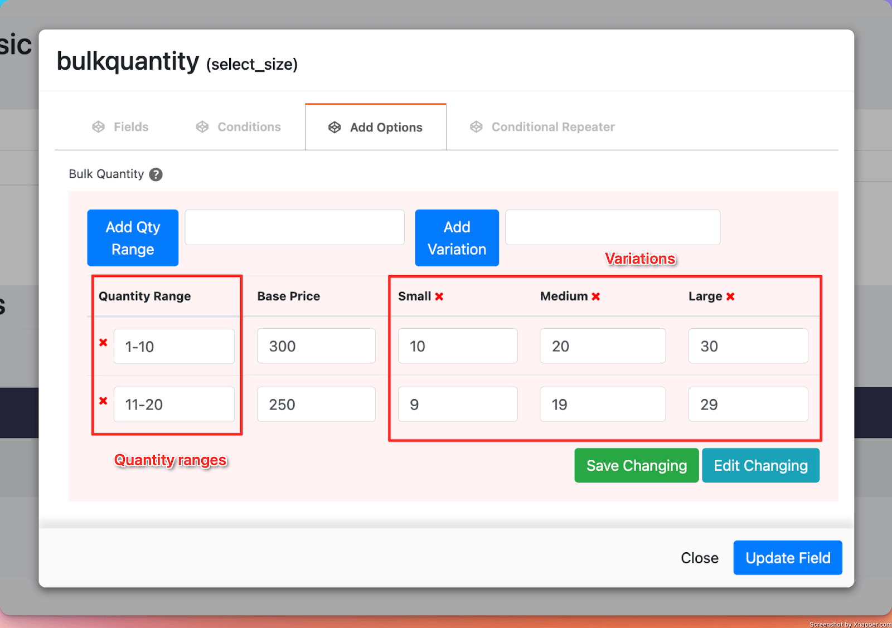The image size is (892, 628).
Task: Delete the 1-10 quantity range row
Action: [103, 343]
